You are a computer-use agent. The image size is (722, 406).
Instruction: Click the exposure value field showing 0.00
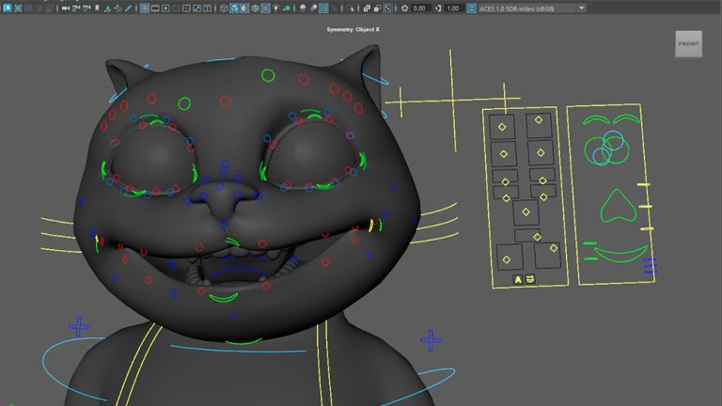[x=419, y=8]
